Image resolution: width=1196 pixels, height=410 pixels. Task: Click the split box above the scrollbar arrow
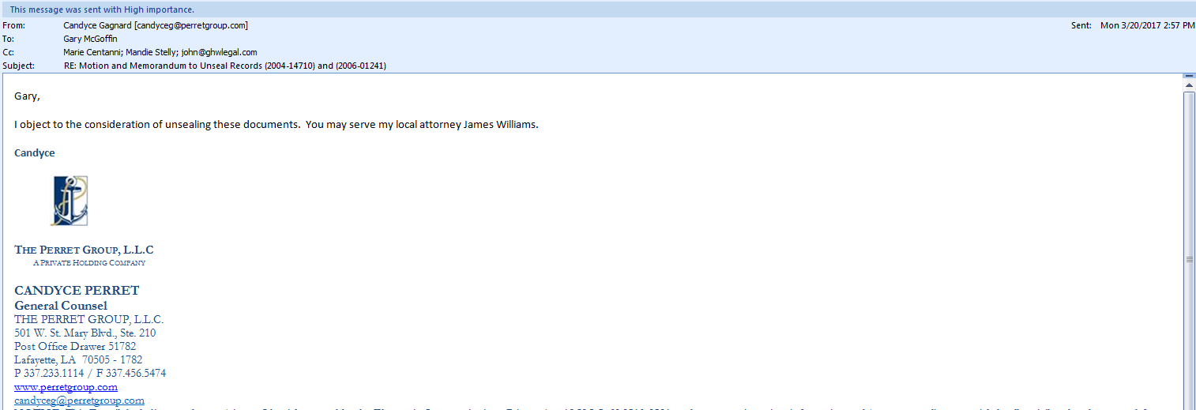pos(1188,76)
